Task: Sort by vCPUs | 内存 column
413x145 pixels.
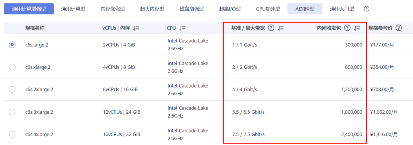Action: click(136, 28)
